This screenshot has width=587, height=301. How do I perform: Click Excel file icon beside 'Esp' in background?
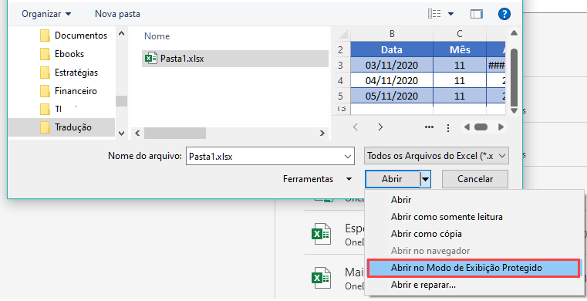321,234
